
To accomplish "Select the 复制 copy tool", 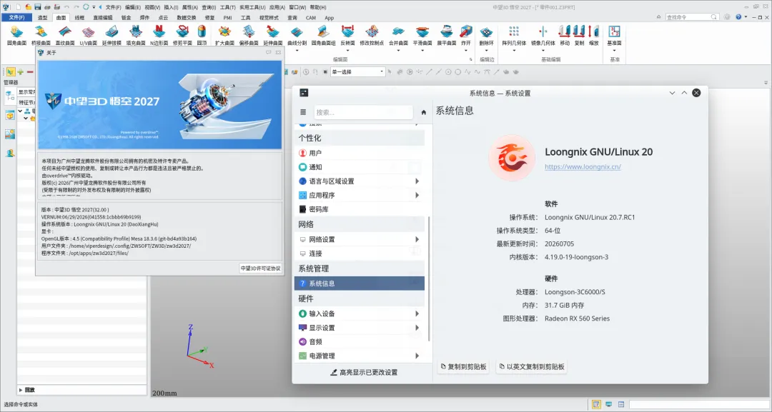I will pyautogui.click(x=580, y=36).
